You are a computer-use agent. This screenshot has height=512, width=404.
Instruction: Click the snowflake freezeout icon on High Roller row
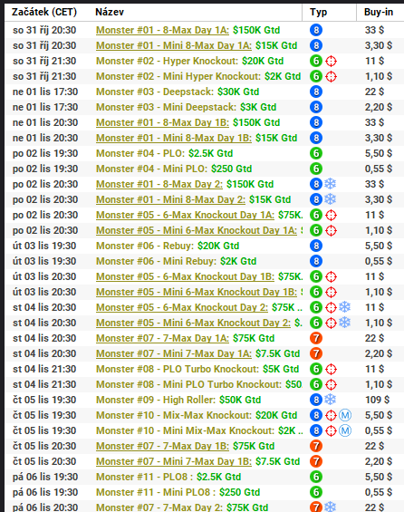click(x=331, y=400)
